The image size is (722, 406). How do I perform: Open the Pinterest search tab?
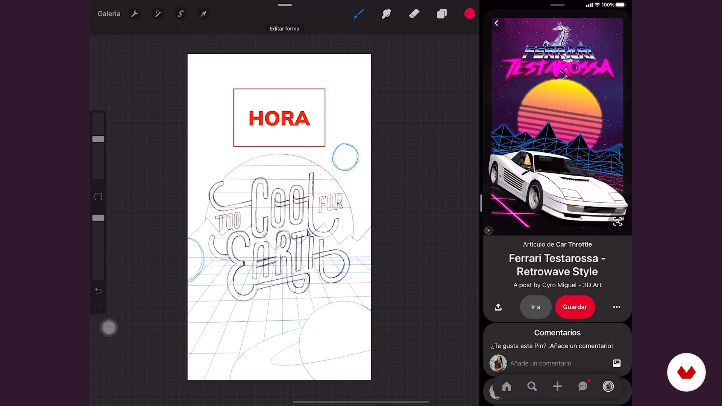(x=532, y=386)
